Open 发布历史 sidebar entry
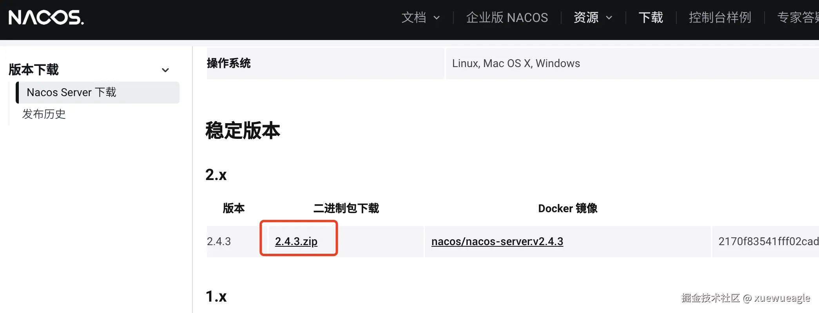Viewport: 819px width, 313px height. (44, 114)
